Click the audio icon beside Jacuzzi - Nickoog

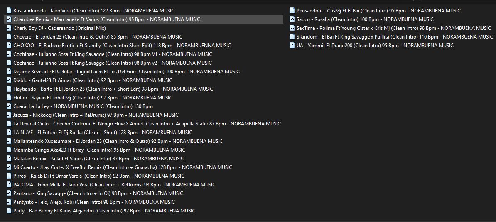[x=9, y=115]
